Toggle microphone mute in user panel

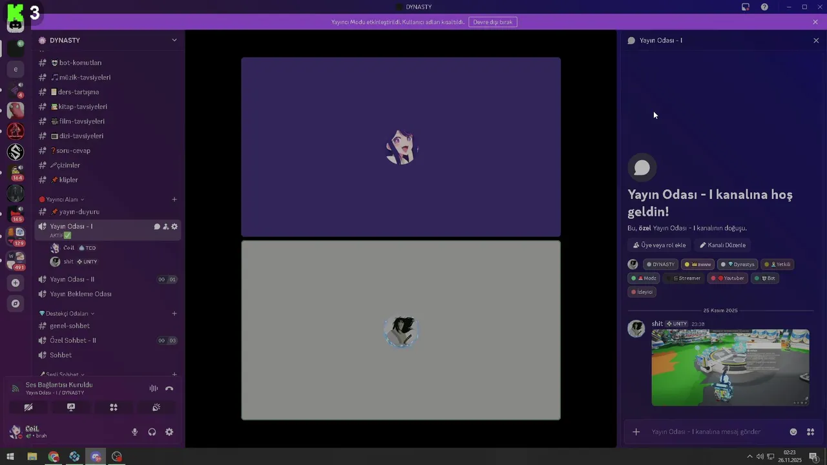pos(135,432)
